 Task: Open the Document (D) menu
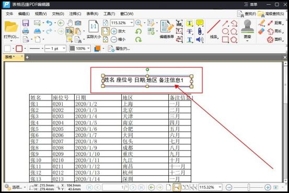click(x=58, y=14)
